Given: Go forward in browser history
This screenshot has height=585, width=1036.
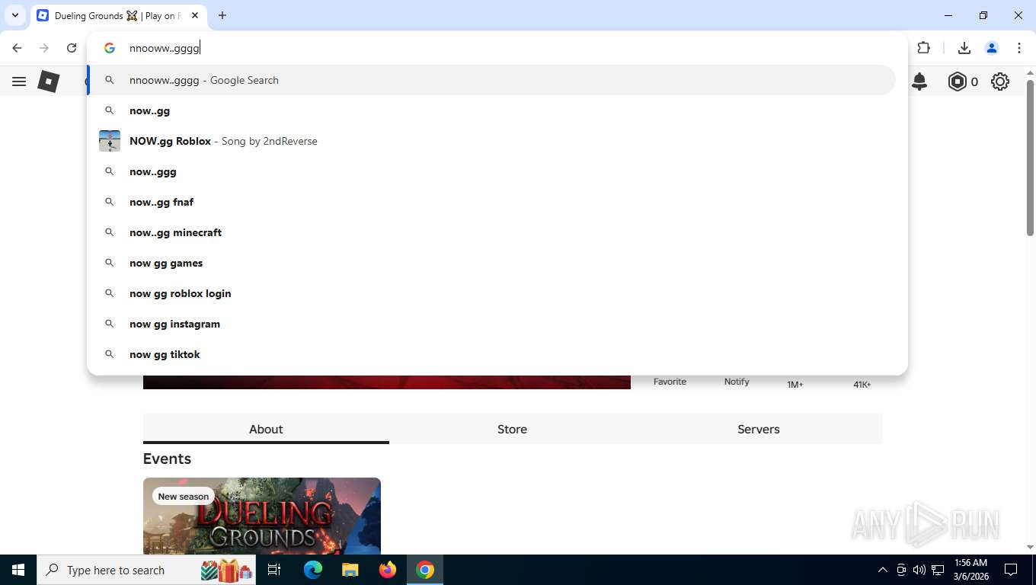Looking at the screenshot, I should click(44, 48).
